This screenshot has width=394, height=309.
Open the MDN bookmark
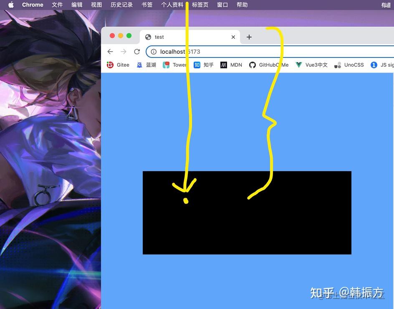pos(231,65)
